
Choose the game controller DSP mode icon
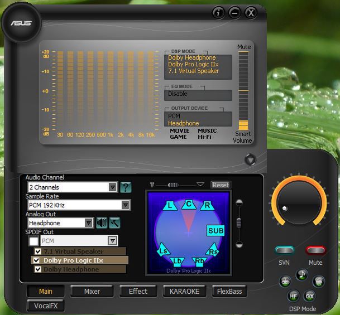[285, 282]
